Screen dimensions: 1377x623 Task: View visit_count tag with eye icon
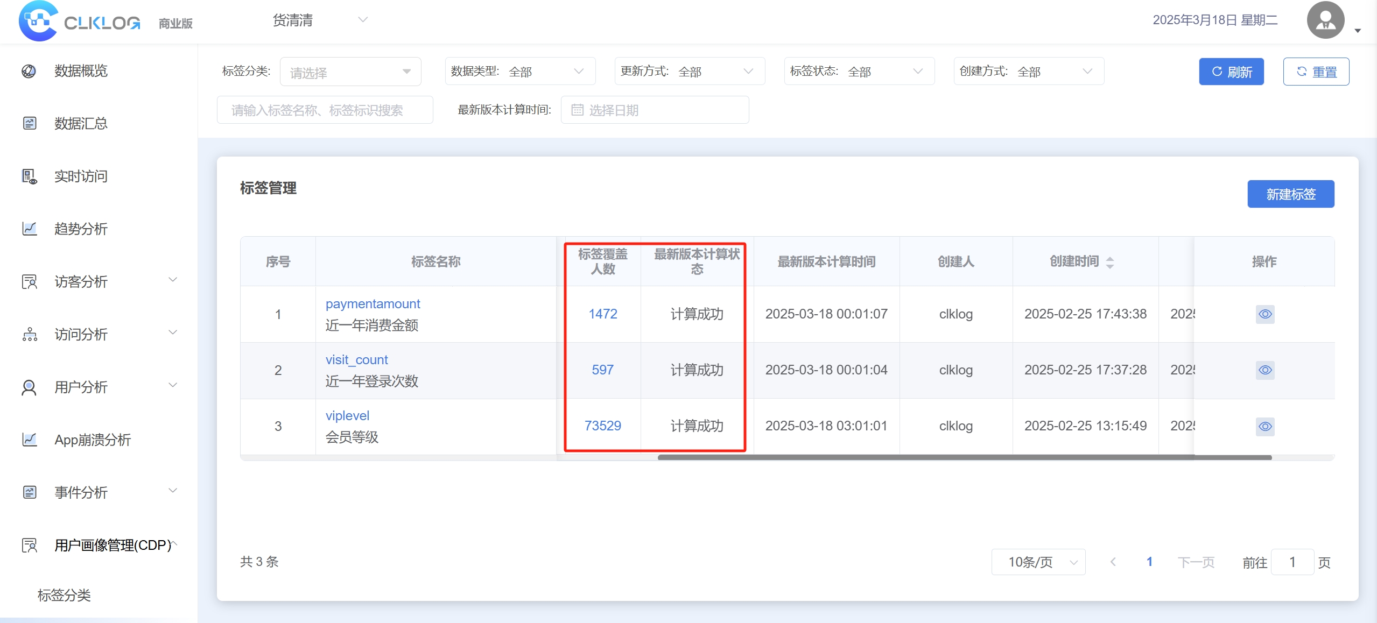(1264, 370)
